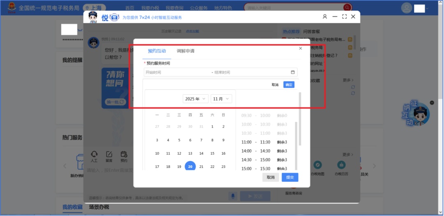
Task: Select the 预约互动 tab
Action: pos(157,51)
